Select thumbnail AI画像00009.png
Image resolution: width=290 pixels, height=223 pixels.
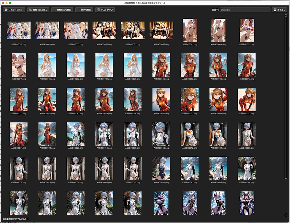click(218, 65)
